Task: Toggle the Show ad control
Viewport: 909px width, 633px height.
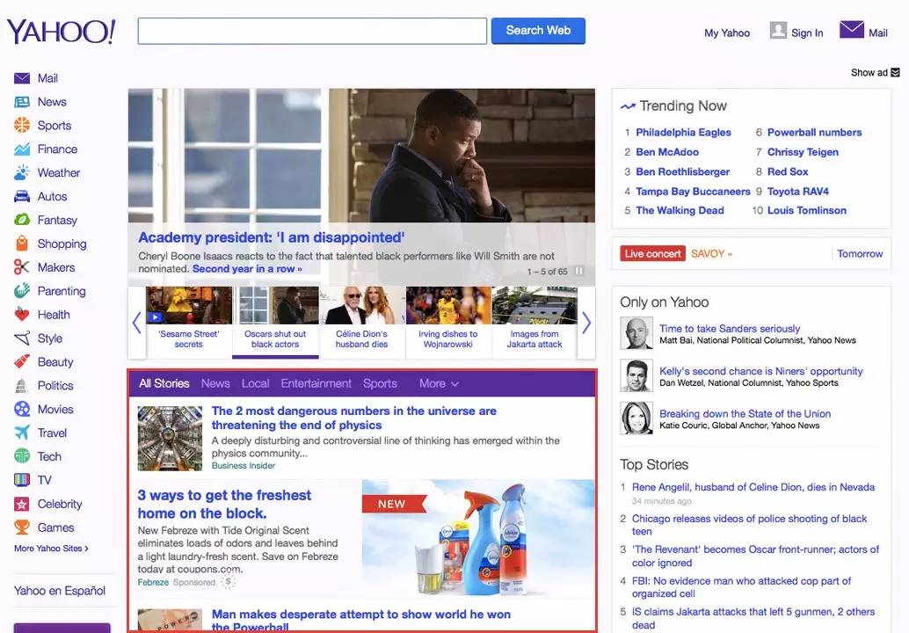Action: click(x=875, y=72)
